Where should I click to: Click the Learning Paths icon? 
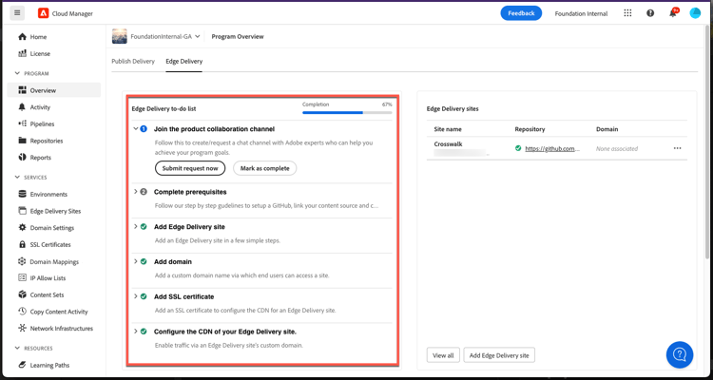(x=22, y=365)
